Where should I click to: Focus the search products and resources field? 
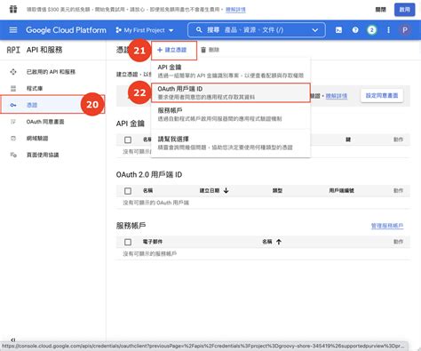tap(257, 30)
